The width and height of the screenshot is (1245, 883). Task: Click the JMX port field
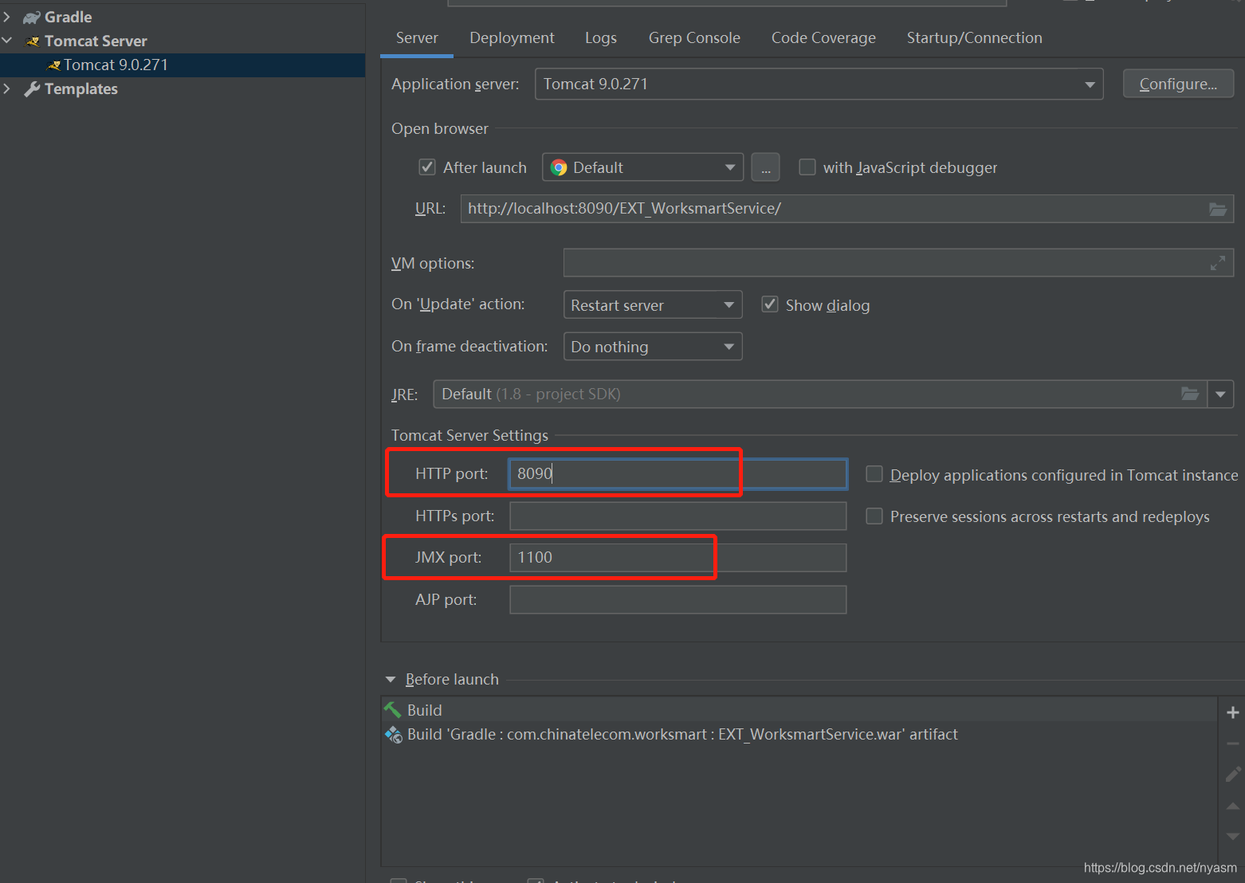(x=677, y=557)
